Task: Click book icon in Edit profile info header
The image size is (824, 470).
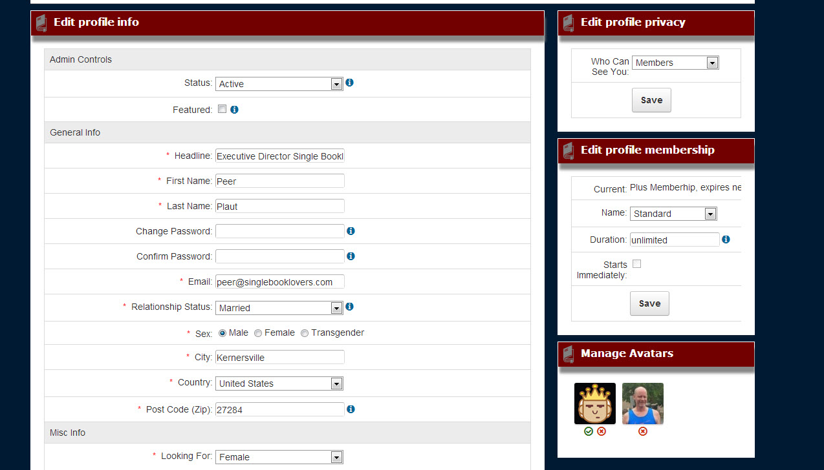Action: pos(41,23)
